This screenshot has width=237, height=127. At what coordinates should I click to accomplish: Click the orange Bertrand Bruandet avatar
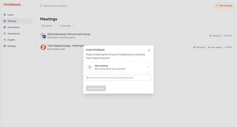(43, 47)
